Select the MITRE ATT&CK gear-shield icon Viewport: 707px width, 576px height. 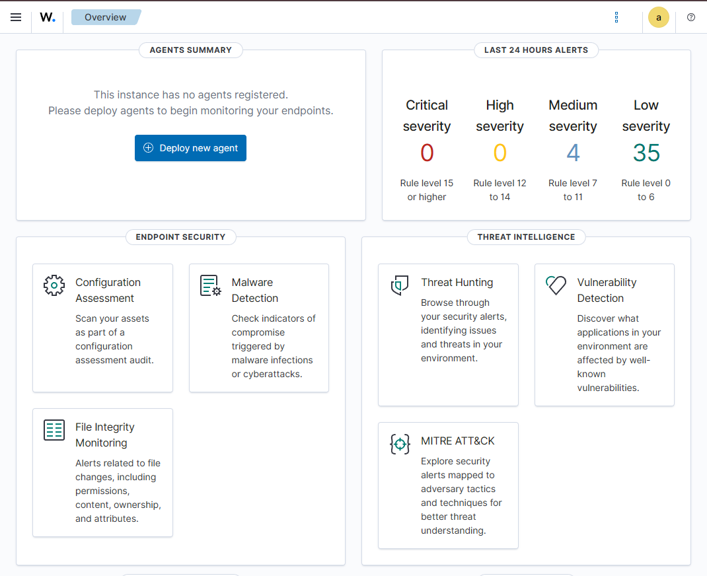click(x=400, y=445)
